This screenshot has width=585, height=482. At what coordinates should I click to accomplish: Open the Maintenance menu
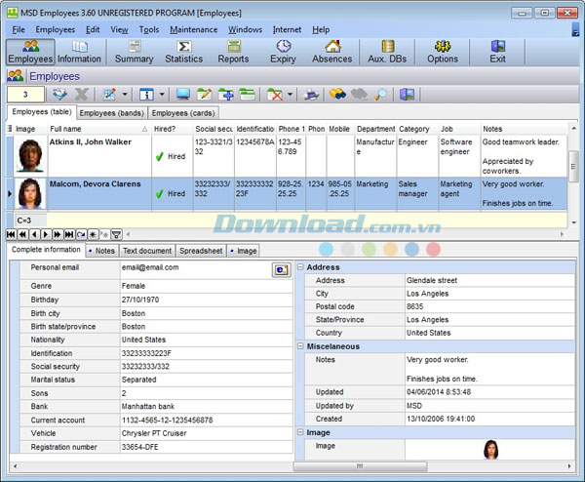coord(193,30)
